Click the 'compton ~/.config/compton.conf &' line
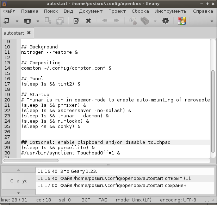Viewport: 217px width, 205px height. (x=66, y=68)
